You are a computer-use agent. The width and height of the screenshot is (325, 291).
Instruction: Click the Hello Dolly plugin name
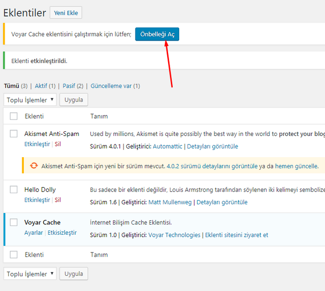(40, 190)
